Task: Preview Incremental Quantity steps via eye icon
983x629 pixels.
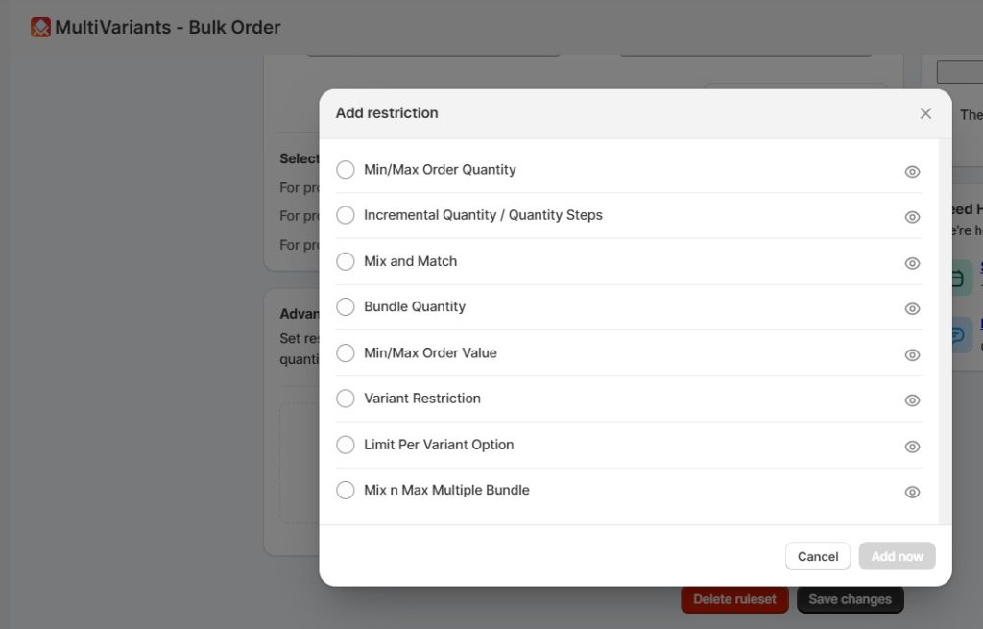Action: click(912, 217)
